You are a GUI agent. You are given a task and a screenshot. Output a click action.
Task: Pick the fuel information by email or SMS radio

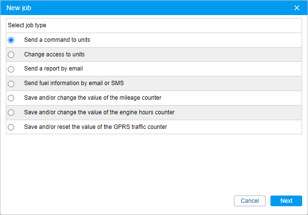coord(11,84)
